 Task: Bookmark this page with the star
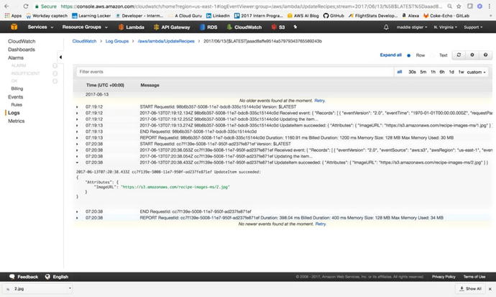pos(459,6)
